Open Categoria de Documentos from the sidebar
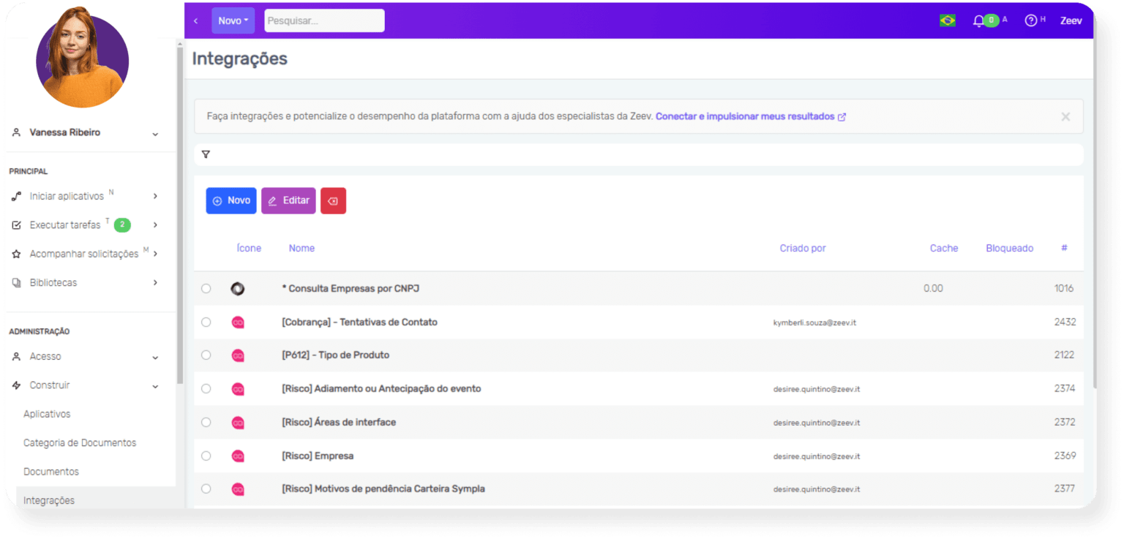Screen dimensions: 1124x539 tap(79, 442)
